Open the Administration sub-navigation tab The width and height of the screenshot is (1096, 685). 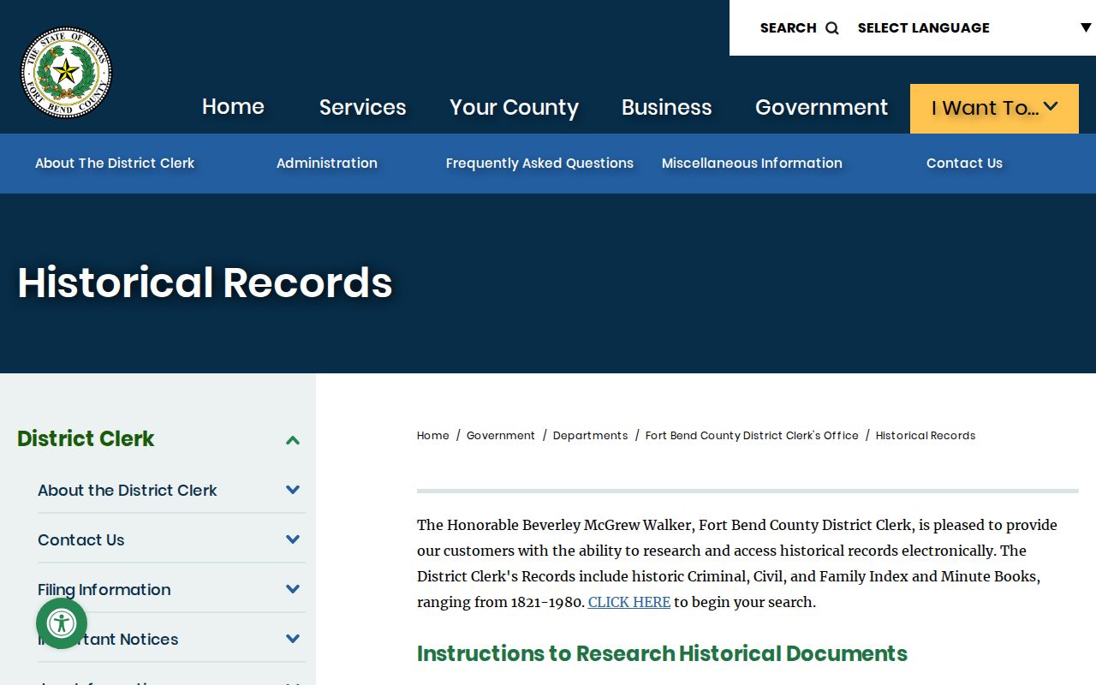327,164
